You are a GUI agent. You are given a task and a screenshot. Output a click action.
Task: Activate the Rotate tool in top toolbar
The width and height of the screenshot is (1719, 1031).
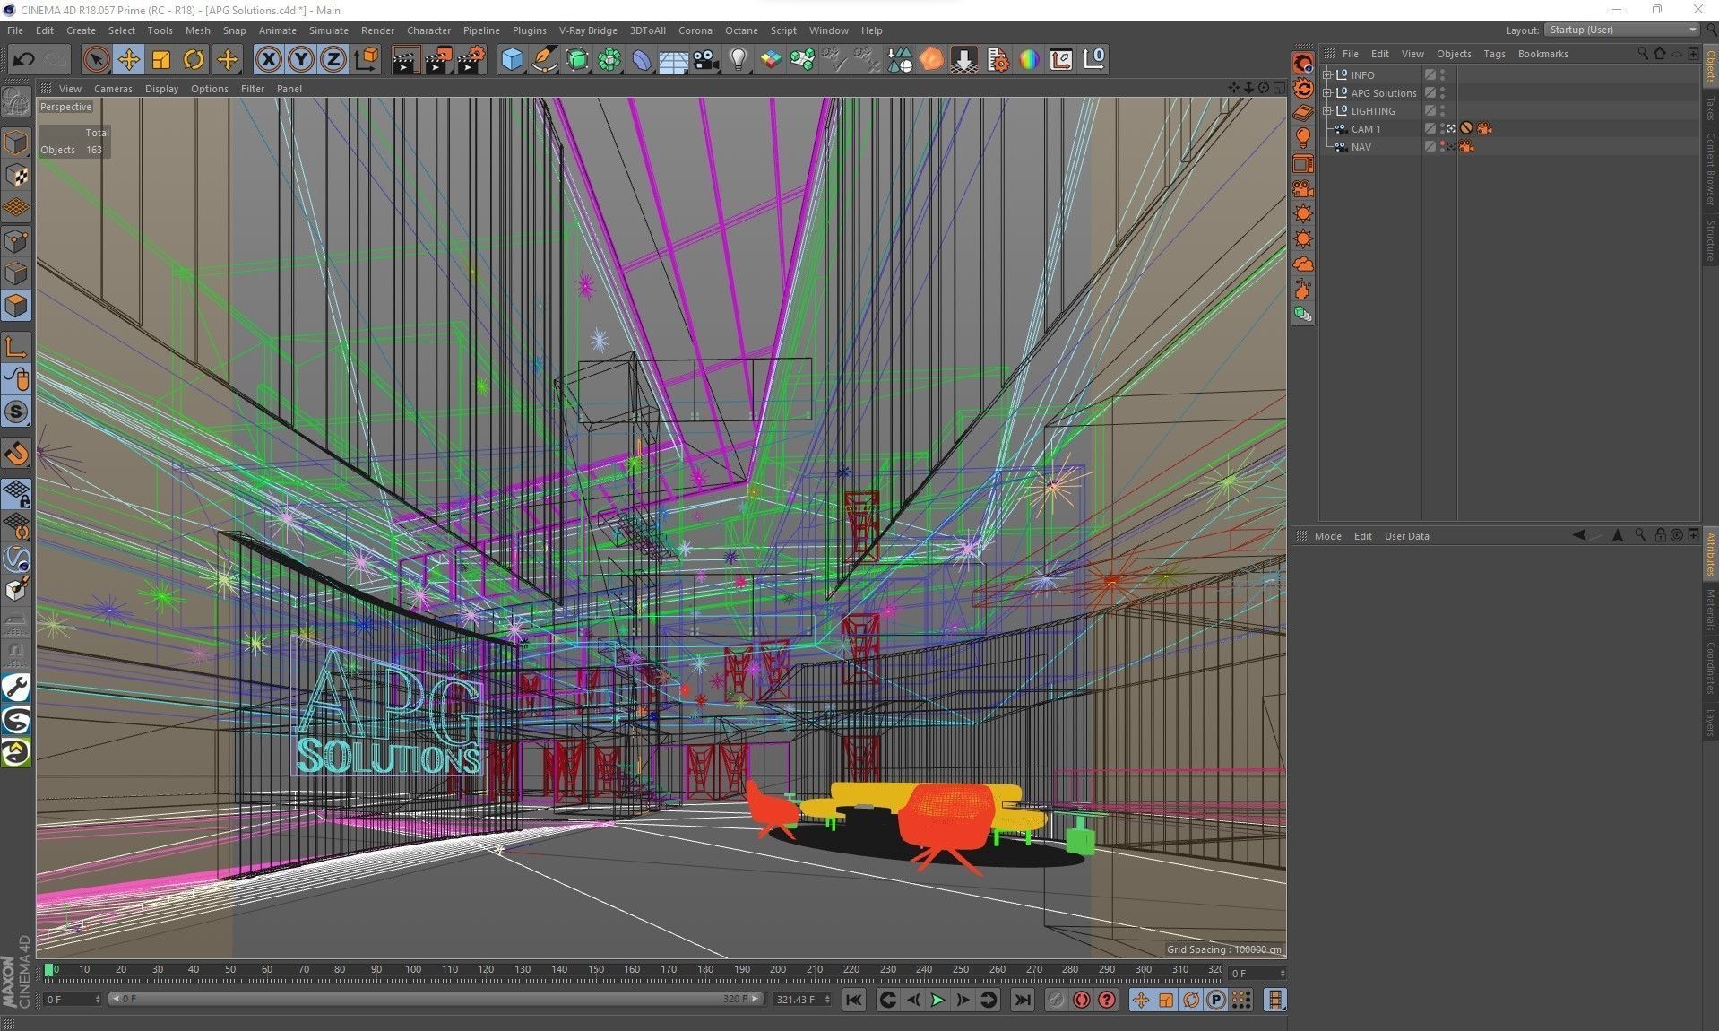point(194,59)
